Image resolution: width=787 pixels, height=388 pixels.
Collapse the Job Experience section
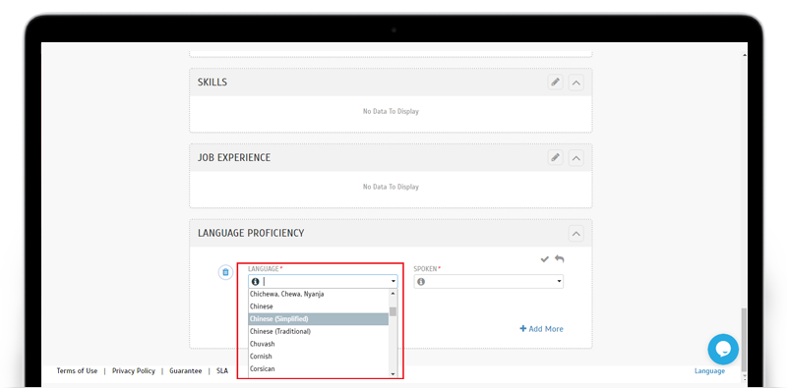(x=576, y=158)
